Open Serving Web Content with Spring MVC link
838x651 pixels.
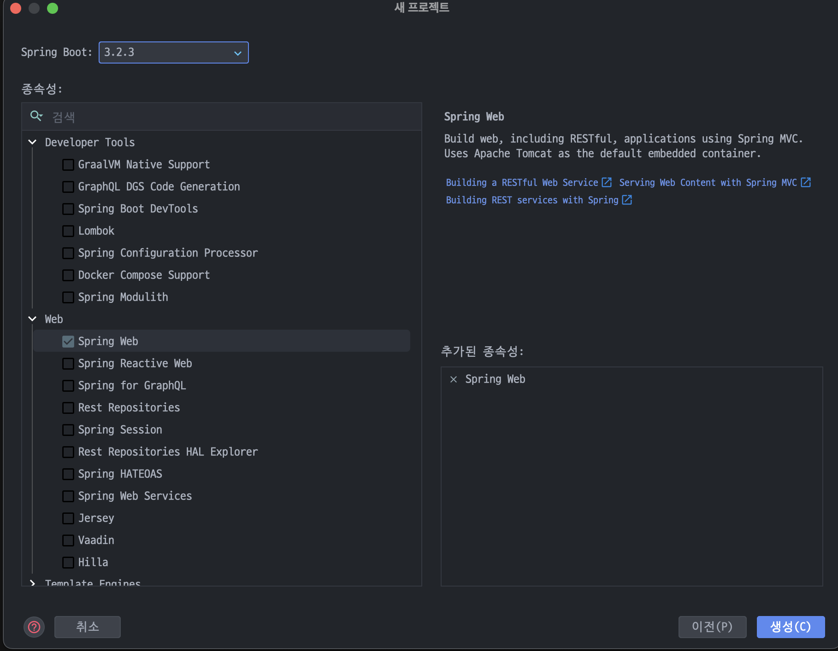click(708, 183)
